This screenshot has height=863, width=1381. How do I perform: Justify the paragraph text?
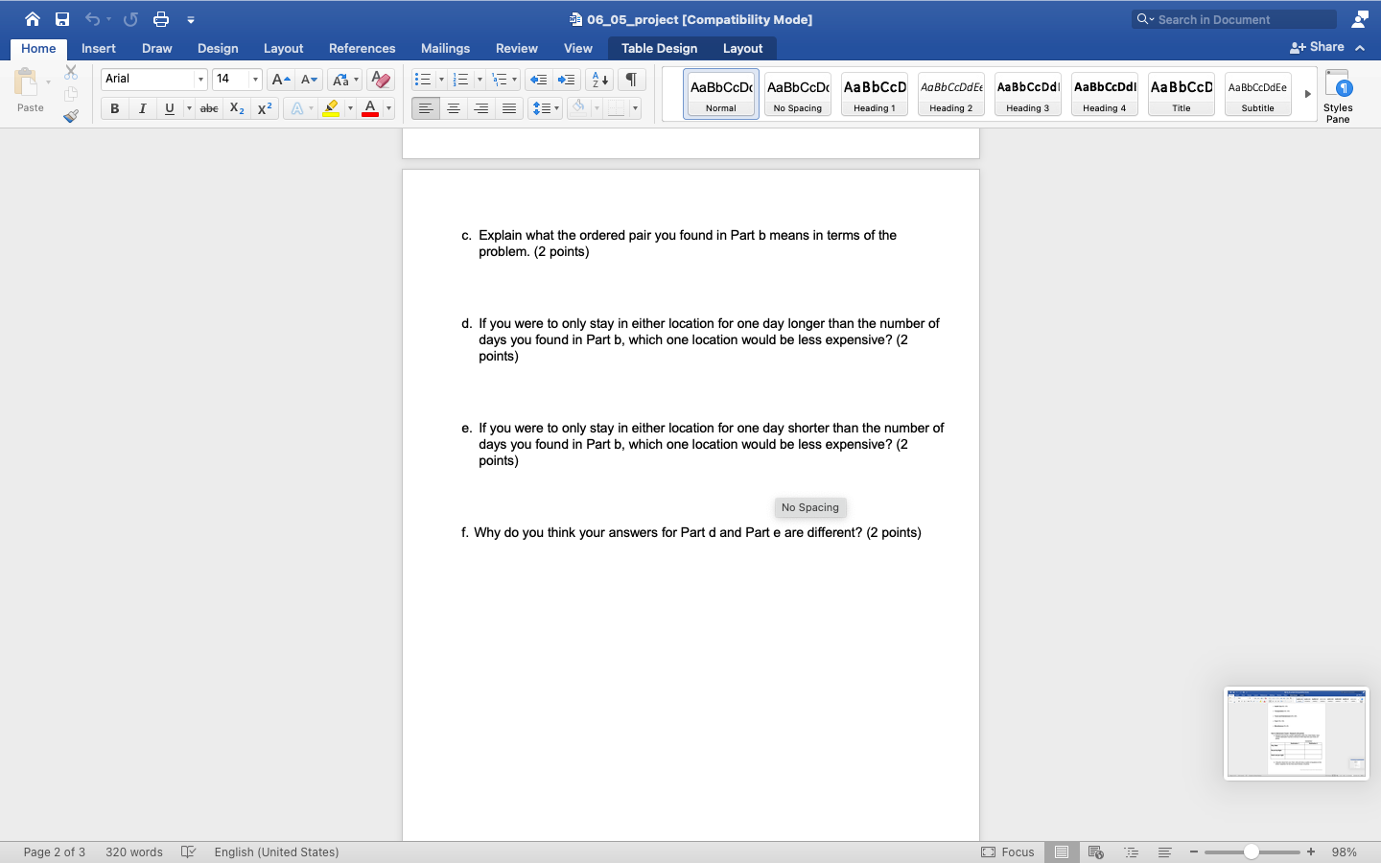[509, 108]
